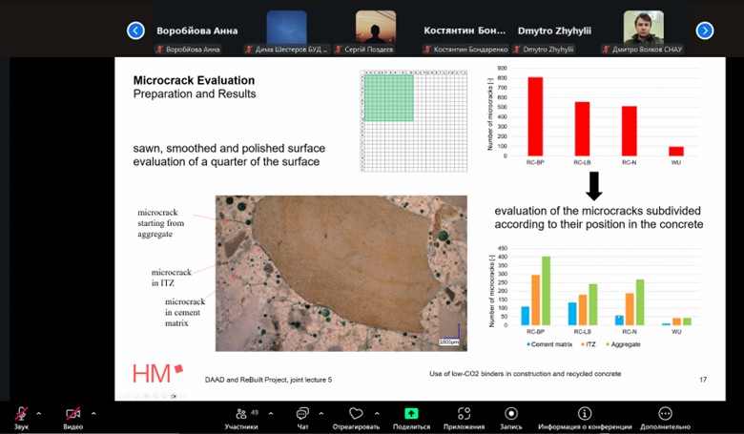Viewport: 744px width, 434px height.
Task: Expand the arrow beside Чат
Action: point(321,413)
